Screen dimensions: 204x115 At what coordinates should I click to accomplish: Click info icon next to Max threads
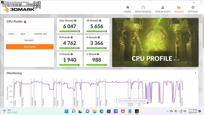click(75, 21)
